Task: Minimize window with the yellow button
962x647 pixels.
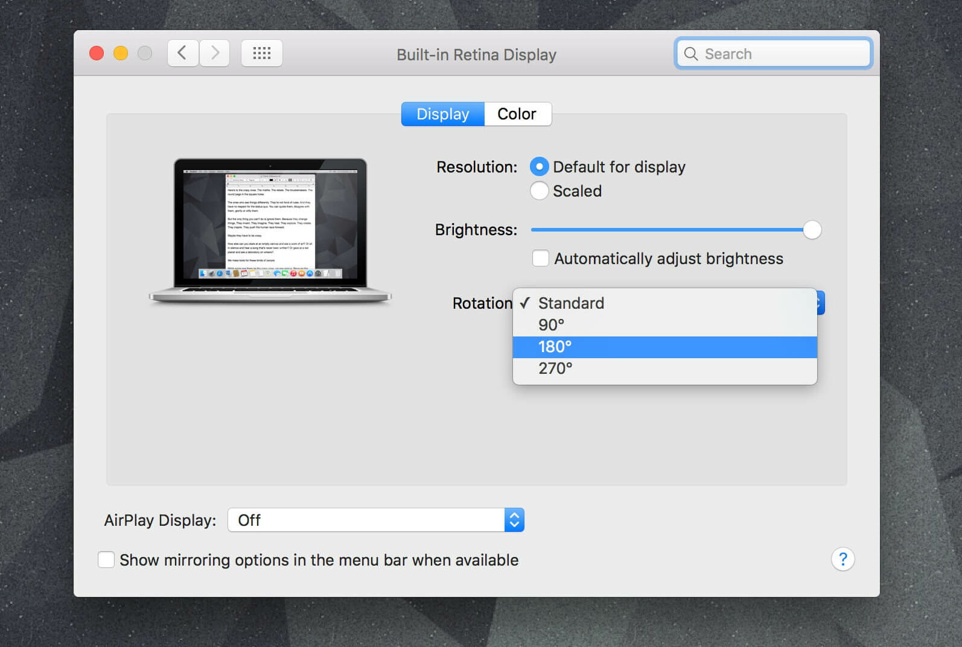Action: point(121,54)
